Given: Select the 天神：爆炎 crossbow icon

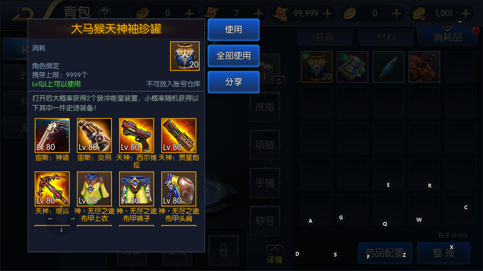Looking at the screenshot, I should click(x=52, y=189).
